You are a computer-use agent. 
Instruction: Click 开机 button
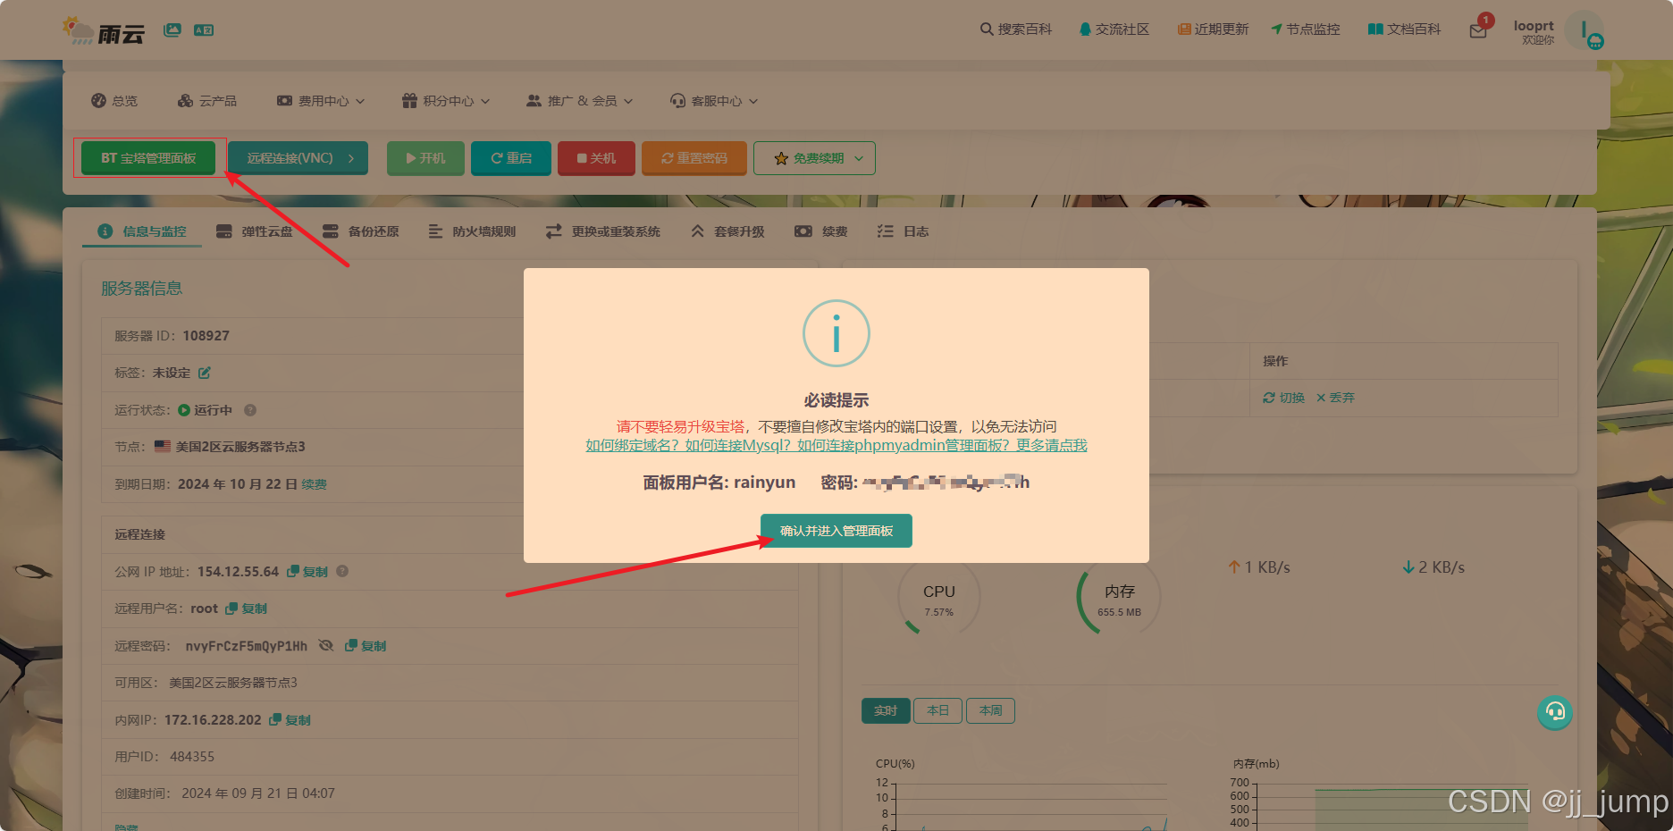coord(425,158)
